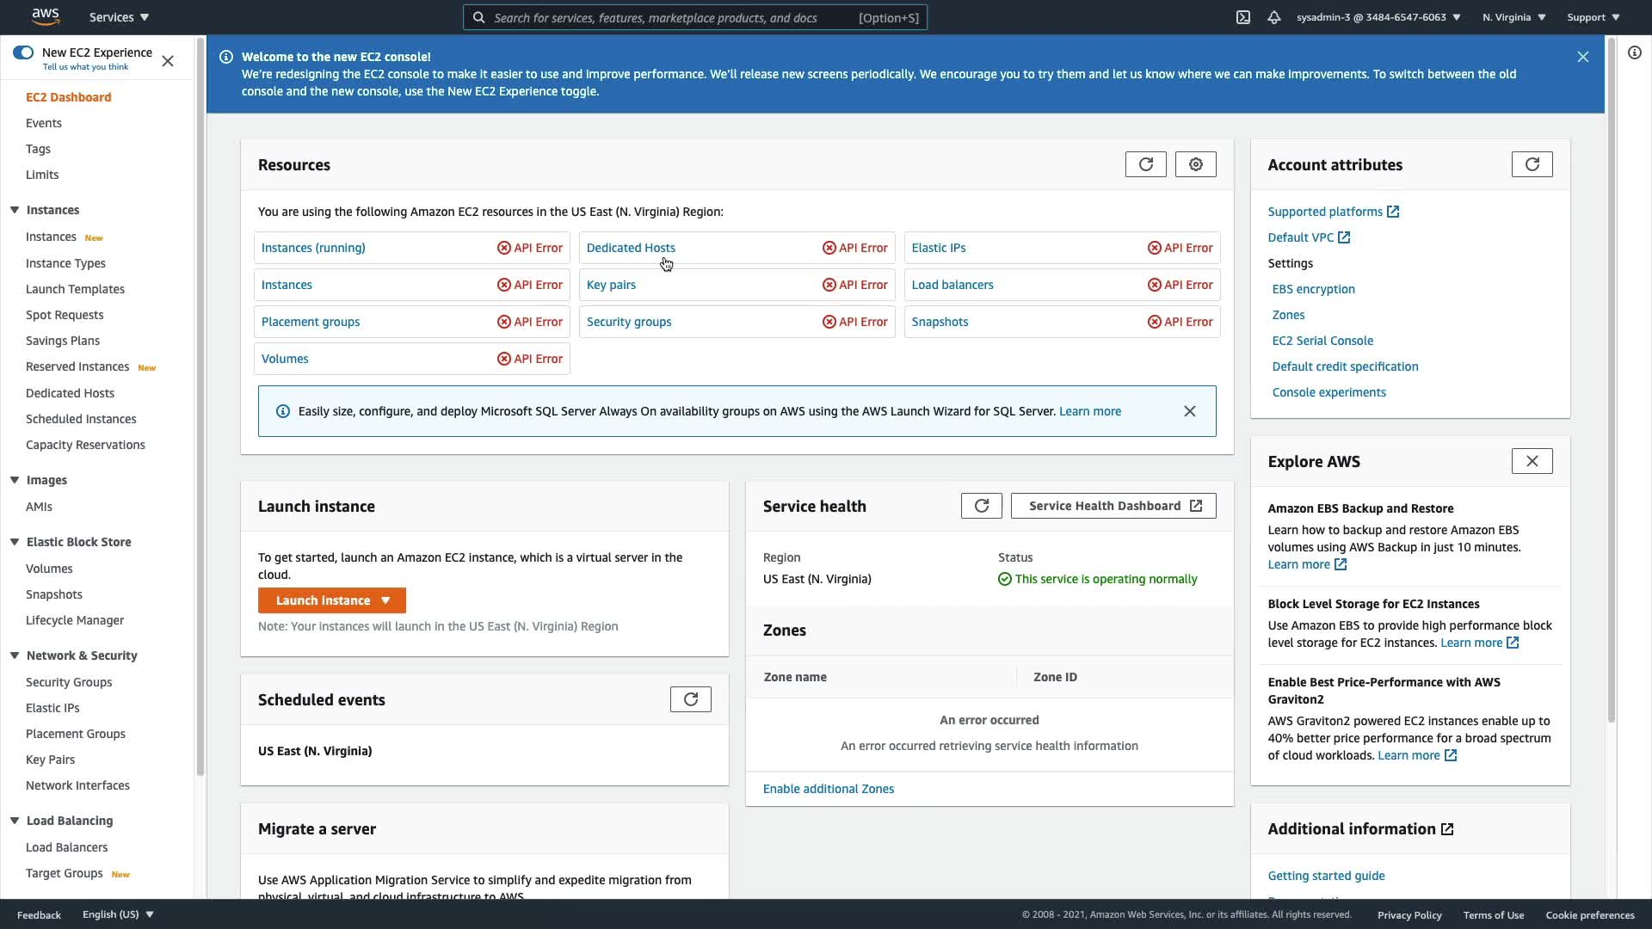The height and width of the screenshot is (929, 1652).
Task: Toggle the New EC2 Experience switch
Action: point(23,52)
